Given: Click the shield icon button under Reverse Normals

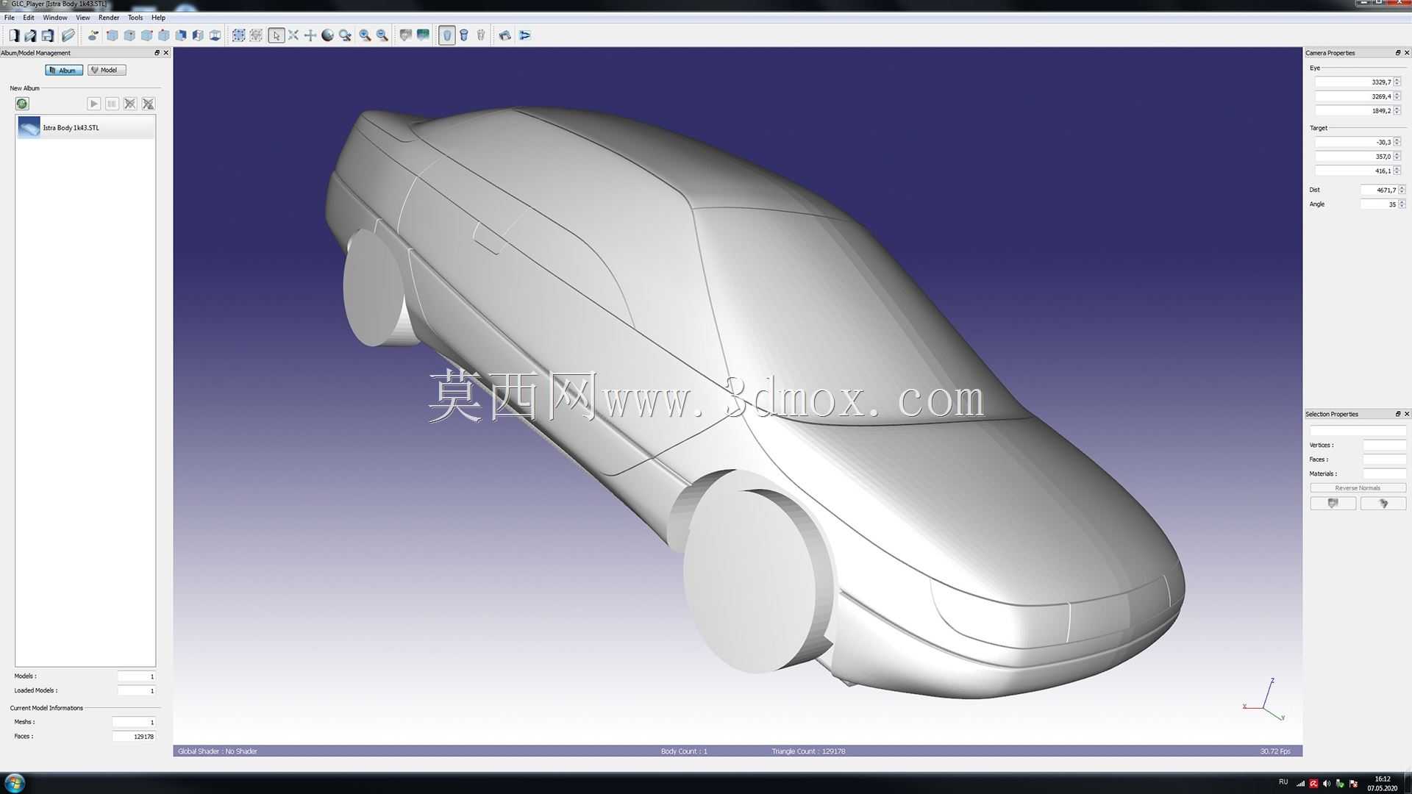Looking at the screenshot, I should coord(1333,504).
